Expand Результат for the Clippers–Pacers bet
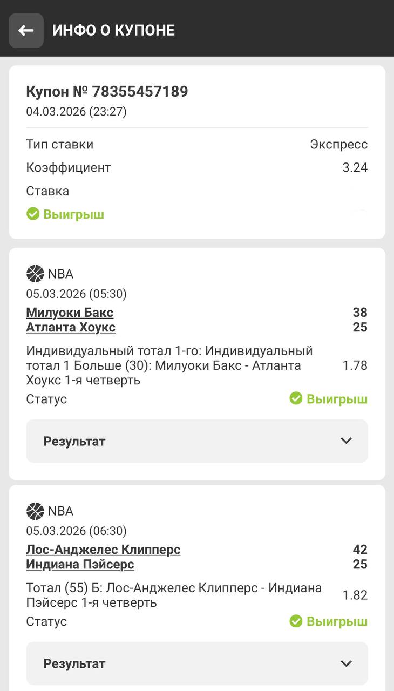Screen dimensions: 394x691 tap(197, 663)
